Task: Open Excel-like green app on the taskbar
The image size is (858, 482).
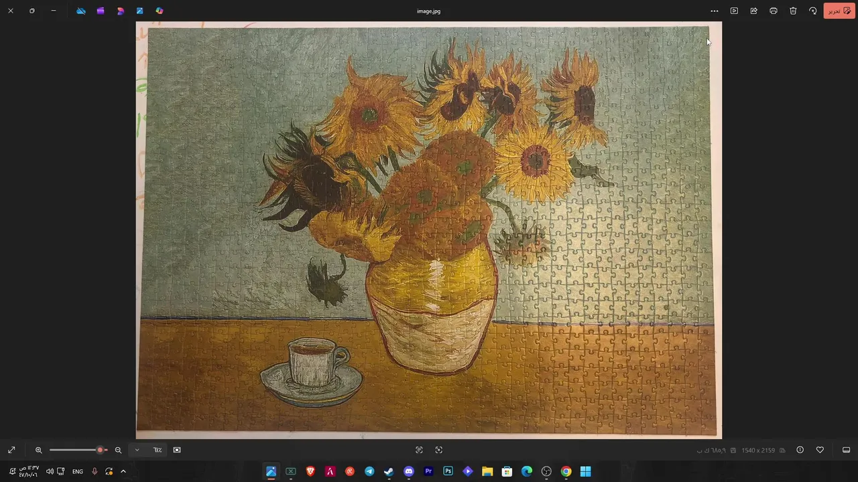Action: 291,471
